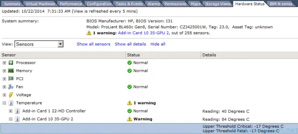Expand the Fan sensor group
Image resolution: width=298 pixels, height=134 pixels.
[x=4, y=87]
